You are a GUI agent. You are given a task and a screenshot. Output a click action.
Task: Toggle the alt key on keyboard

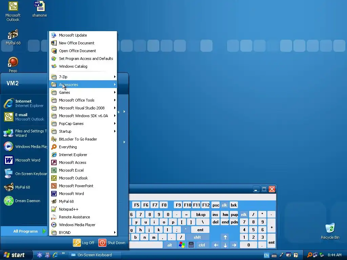click(169, 245)
